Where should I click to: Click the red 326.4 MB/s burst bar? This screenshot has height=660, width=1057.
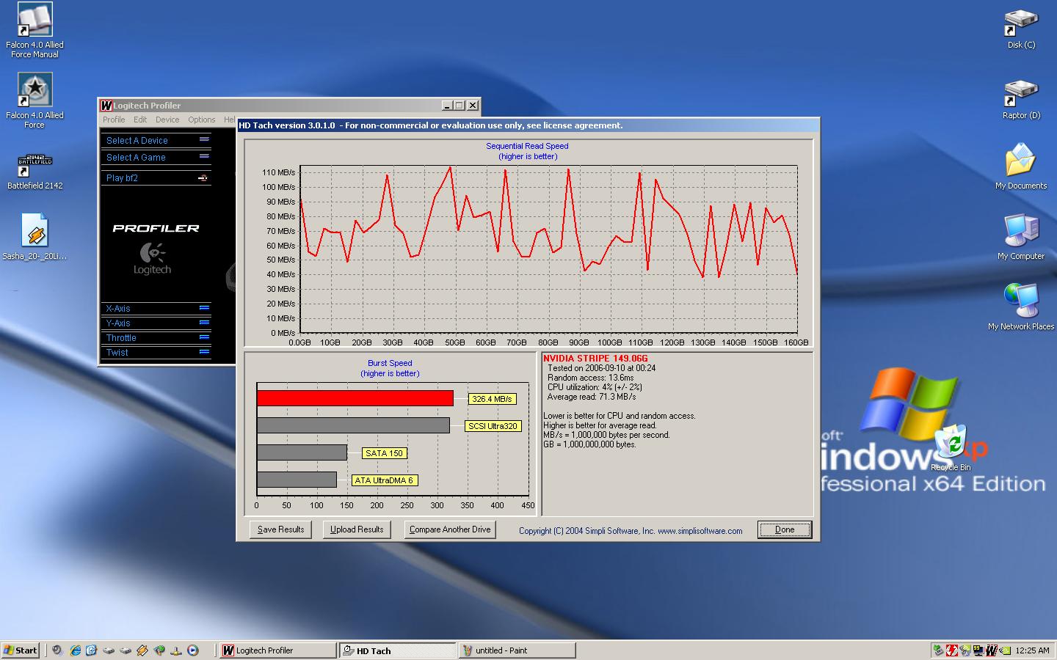[x=355, y=398]
